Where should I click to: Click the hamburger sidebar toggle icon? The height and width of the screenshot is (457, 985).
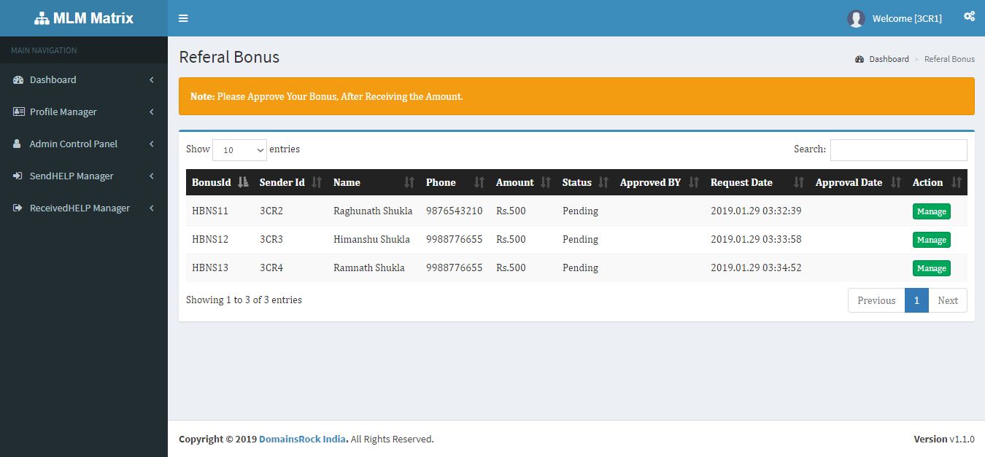183,18
